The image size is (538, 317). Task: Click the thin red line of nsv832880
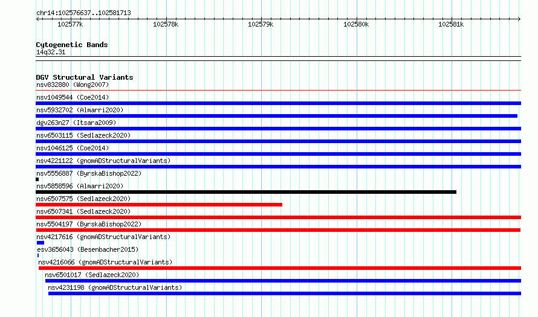pos(278,91)
